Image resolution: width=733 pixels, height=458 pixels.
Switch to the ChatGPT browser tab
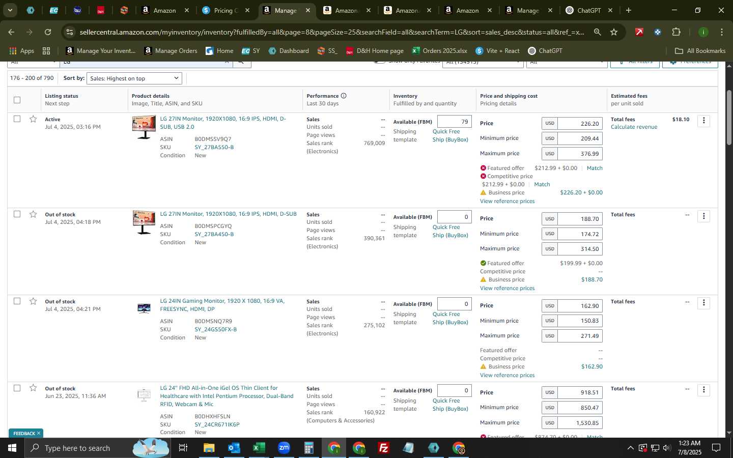click(589, 10)
